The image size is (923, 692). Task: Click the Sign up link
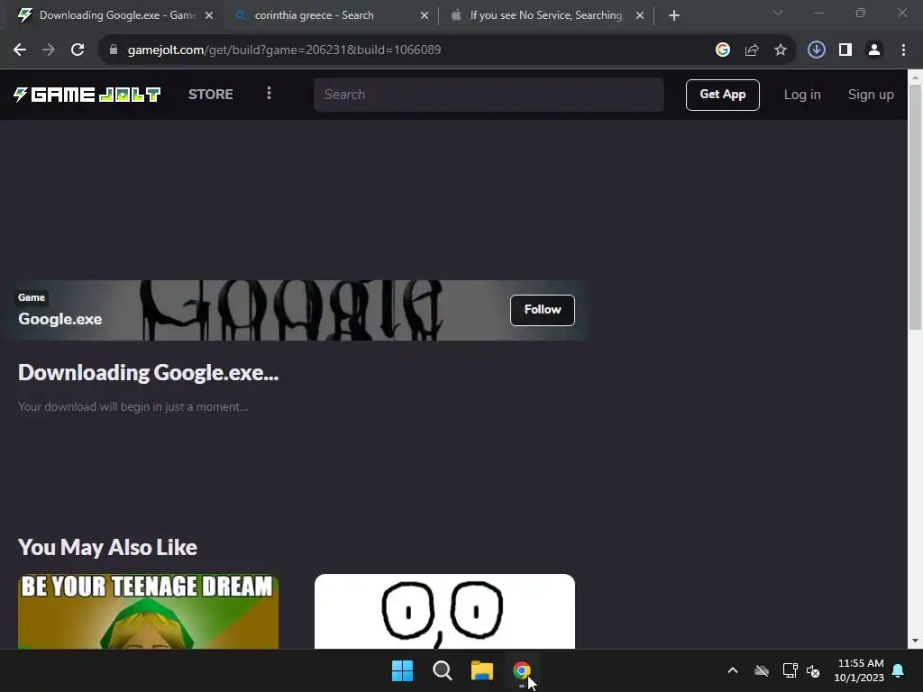click(x=871, y=95)
